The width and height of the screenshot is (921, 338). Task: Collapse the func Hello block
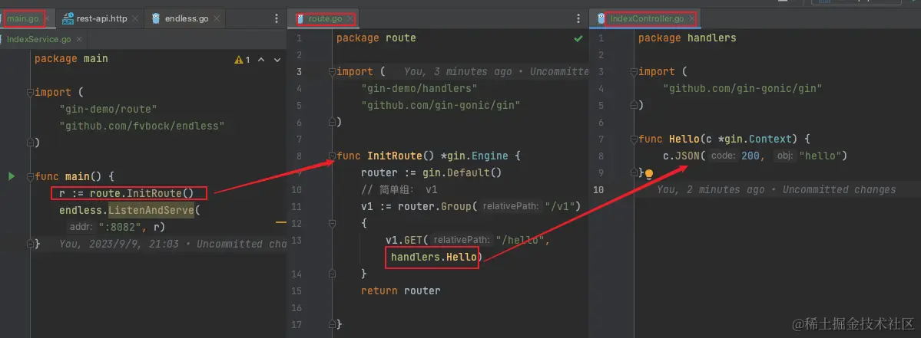(634, 139)
